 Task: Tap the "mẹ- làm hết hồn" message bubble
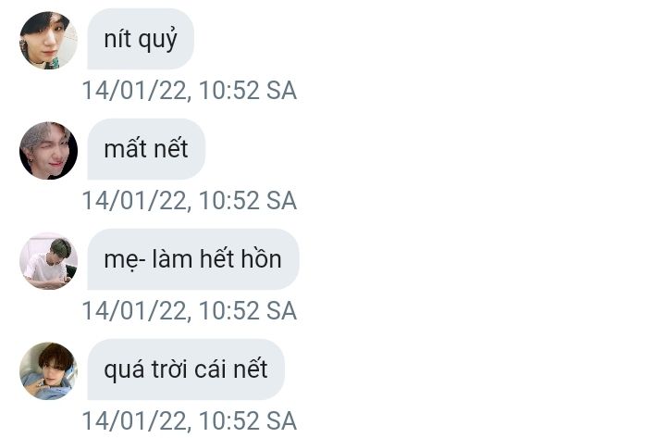pos(192,259)
